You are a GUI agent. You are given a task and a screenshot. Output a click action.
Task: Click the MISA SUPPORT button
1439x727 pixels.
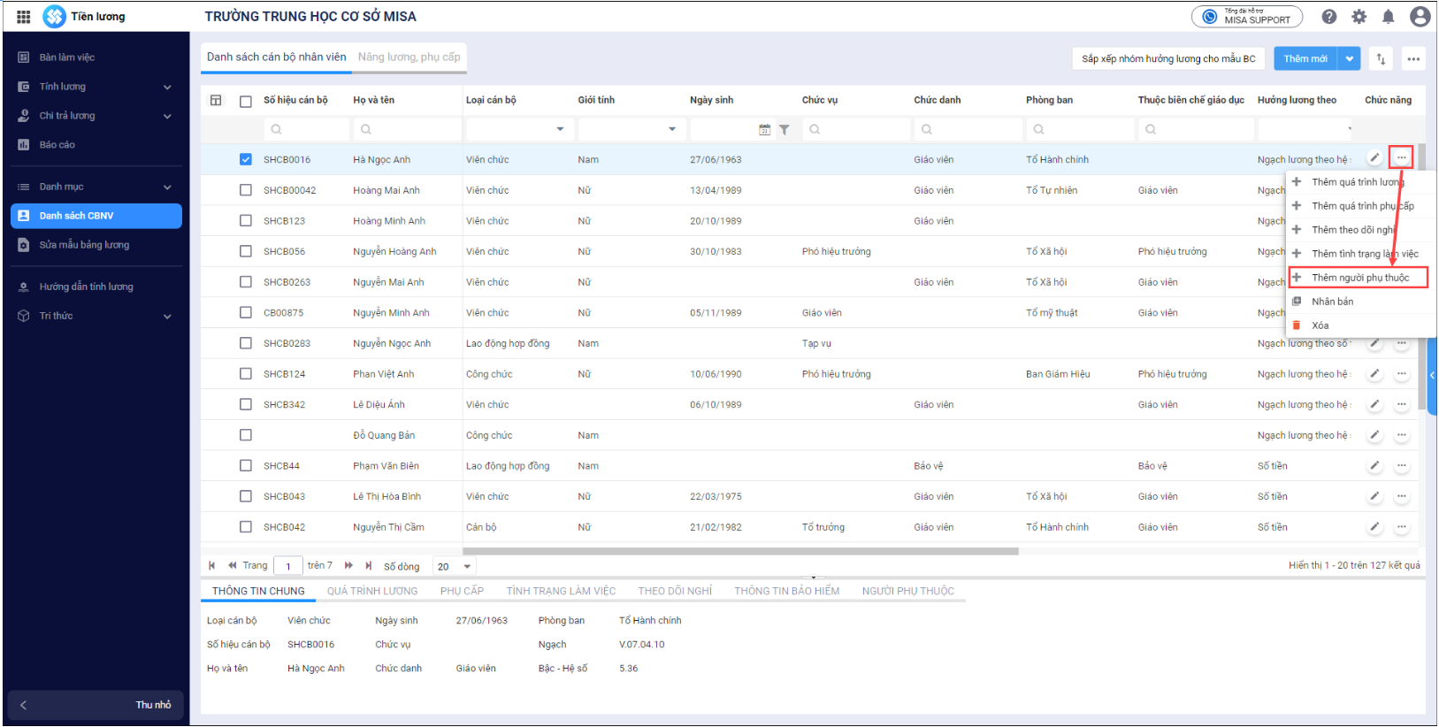click(1246, 17)
